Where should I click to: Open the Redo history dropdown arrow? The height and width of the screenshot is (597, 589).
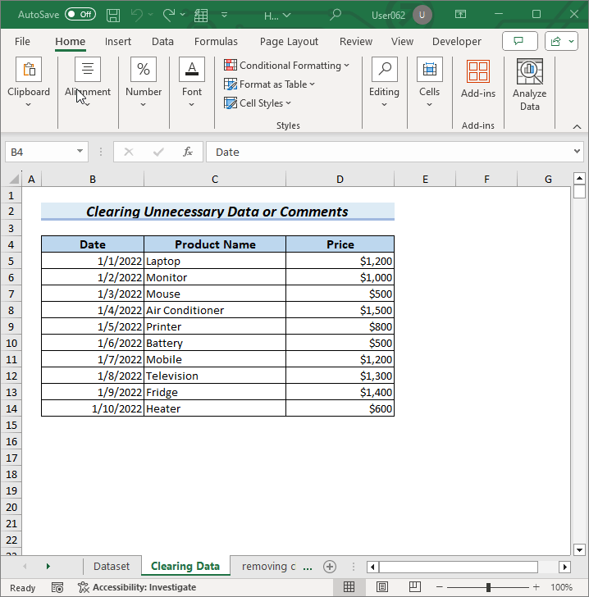click(x=182, y=15)
